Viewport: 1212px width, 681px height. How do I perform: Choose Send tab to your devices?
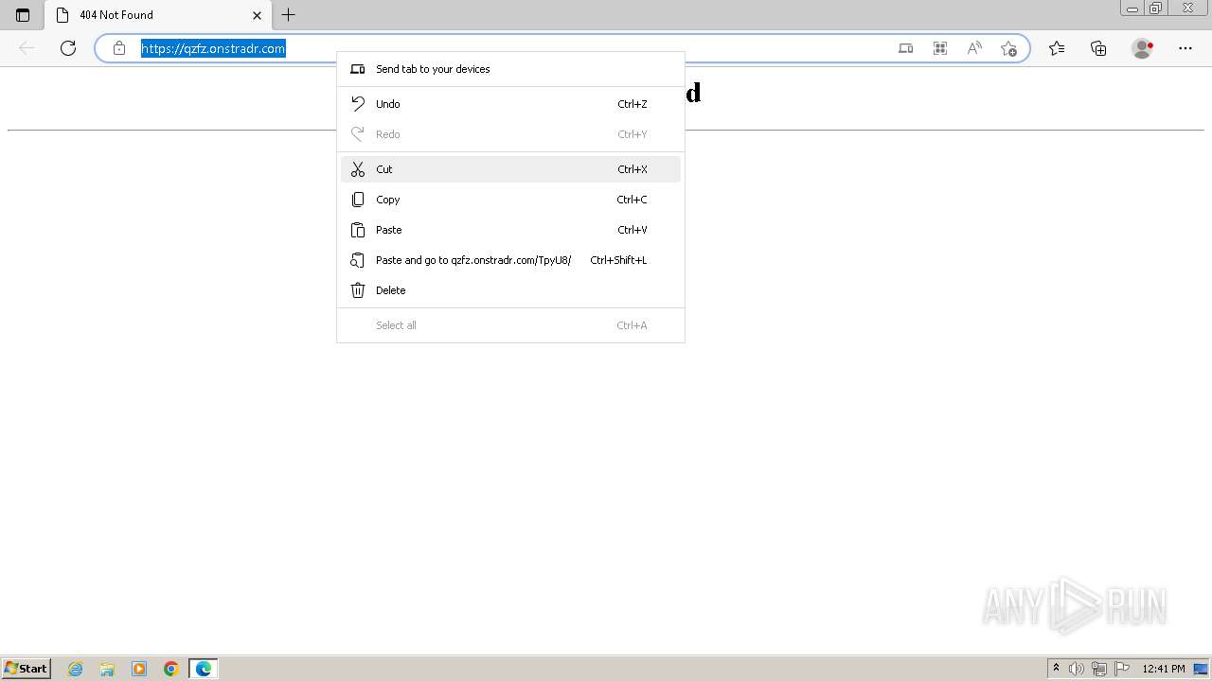[x=510, y=69]
